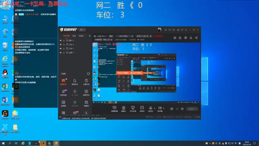Open the 视频连麦 tool
The image size is (259, 146).
(x=63, y=93)
